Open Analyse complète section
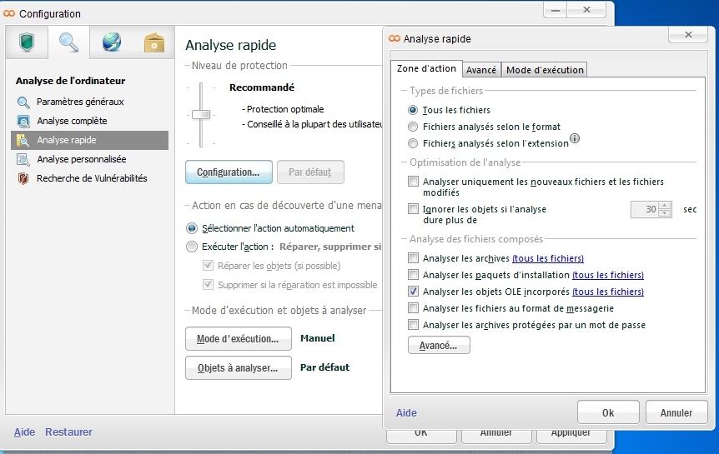This screenshot has height=454, width=719. click(89, 121)
